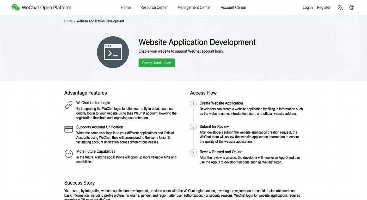The image size is (367, 200).
Task: Click the Create Website Application step title
Action: coord(221,103)
